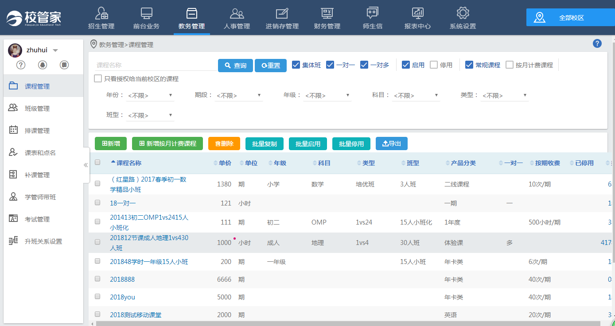The image size is (615, 326).
Task: Uncheck the 集体班 checkbox
Action: coord(296,65)
